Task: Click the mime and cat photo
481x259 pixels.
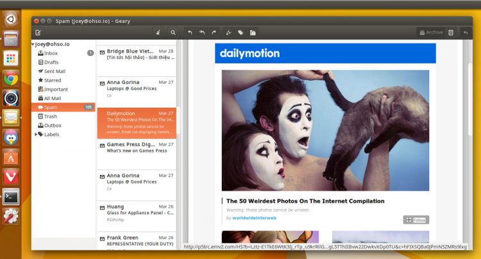Action: (x=325, y=130)
